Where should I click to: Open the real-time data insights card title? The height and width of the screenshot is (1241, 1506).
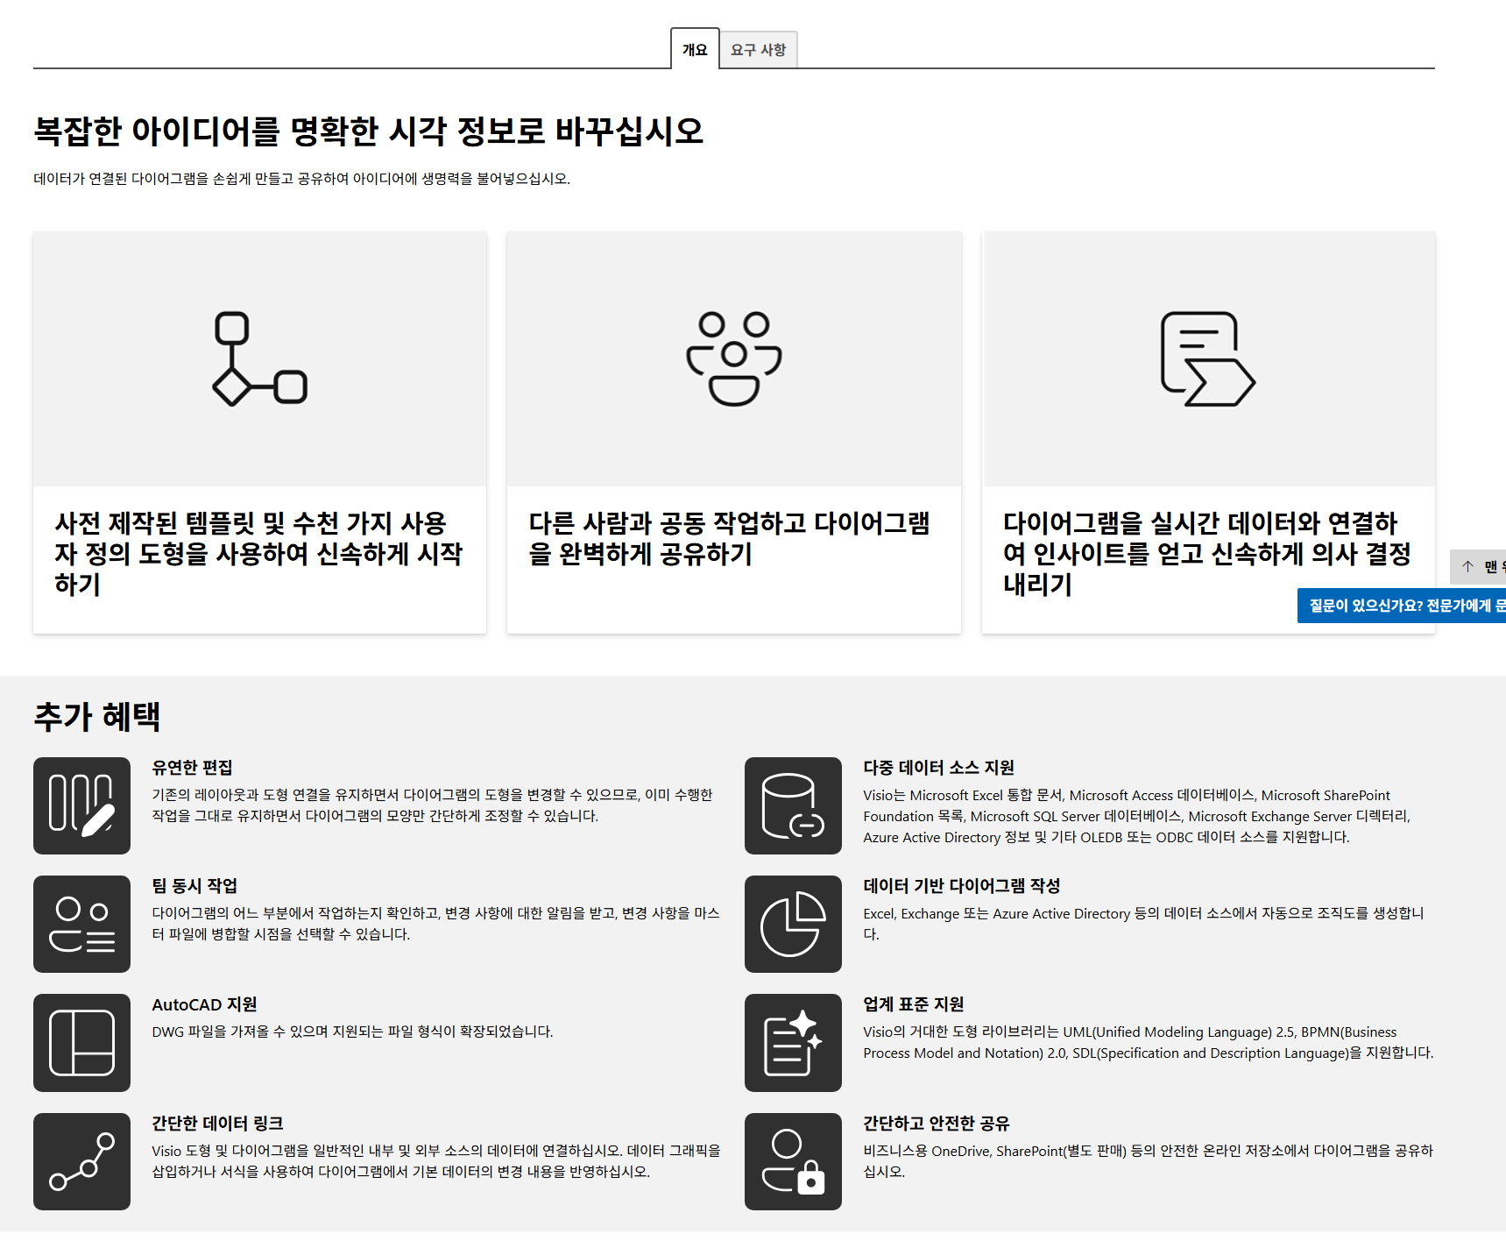1206,554
